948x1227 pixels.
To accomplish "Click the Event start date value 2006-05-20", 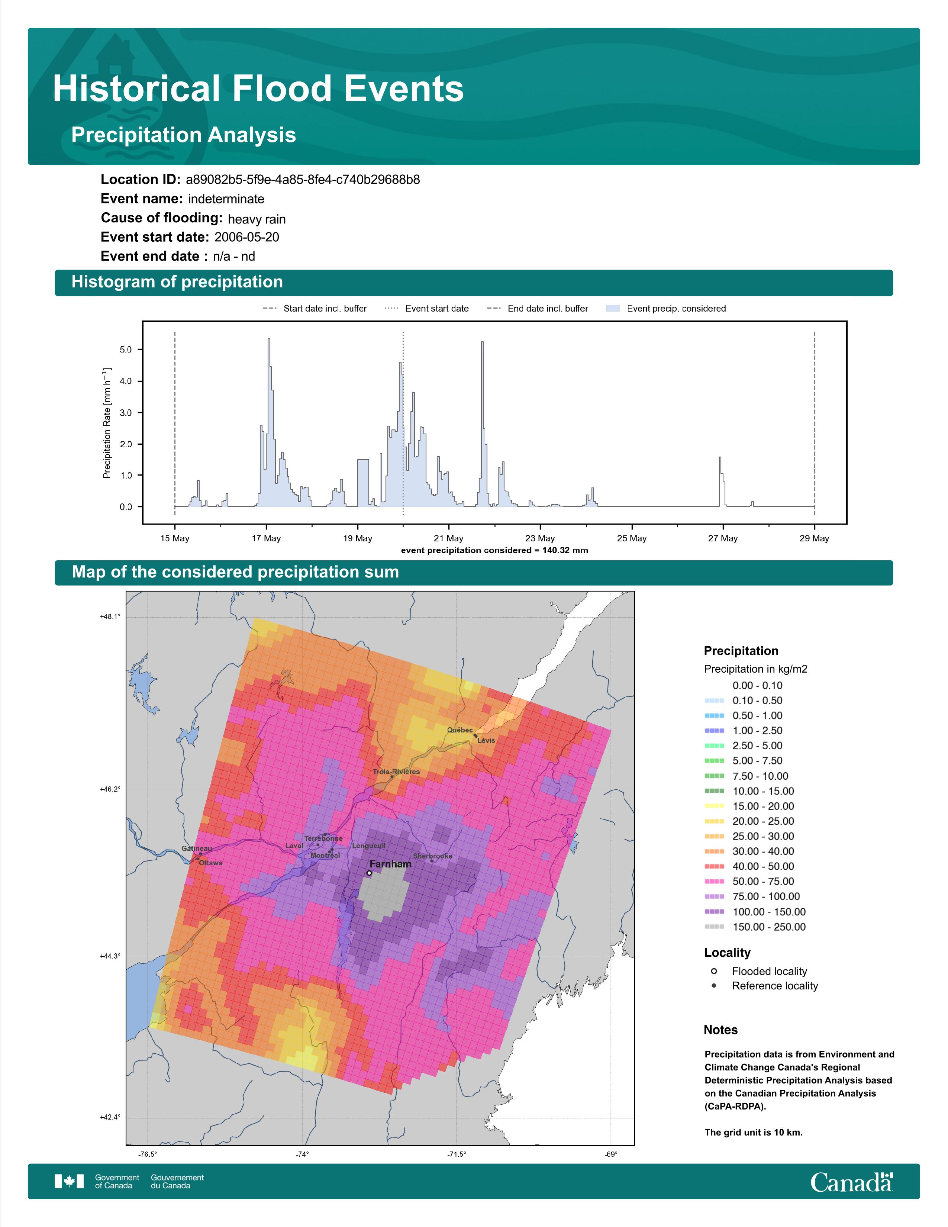I will point(246,237).
